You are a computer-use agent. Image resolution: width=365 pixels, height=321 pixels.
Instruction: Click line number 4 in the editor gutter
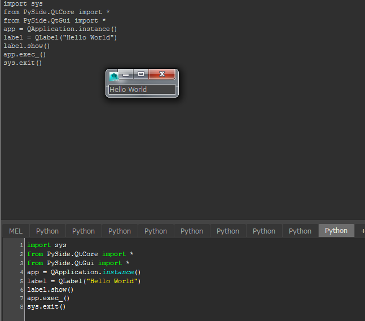click(21, 272)
